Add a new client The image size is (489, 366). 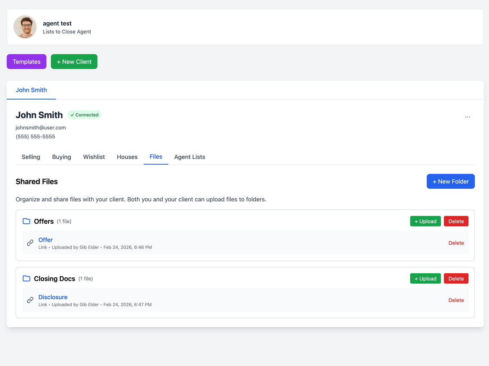click(x=74, y=62)
